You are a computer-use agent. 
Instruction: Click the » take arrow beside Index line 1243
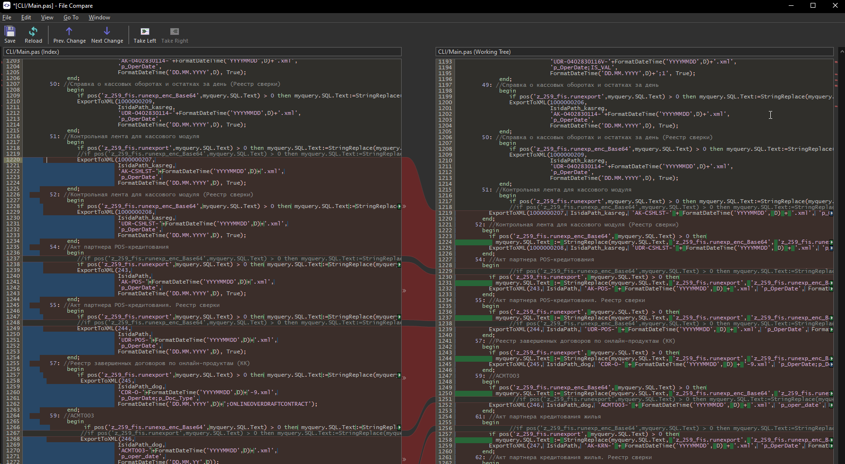pyautogui.click(x=404, y=291)
